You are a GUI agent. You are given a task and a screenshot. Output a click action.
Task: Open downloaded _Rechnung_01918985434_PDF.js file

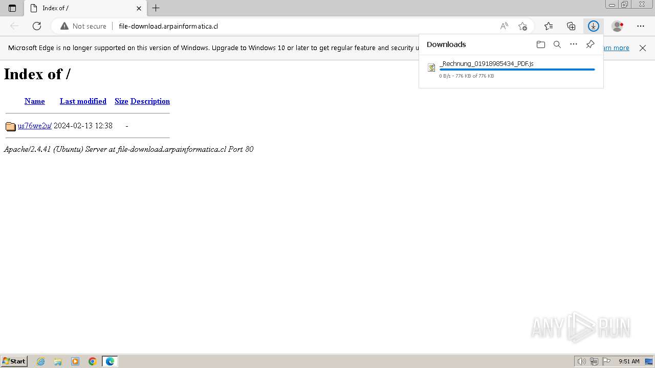pos(487,63)
